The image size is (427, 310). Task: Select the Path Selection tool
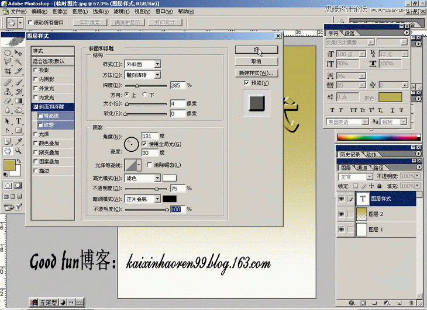pos(8,121)
